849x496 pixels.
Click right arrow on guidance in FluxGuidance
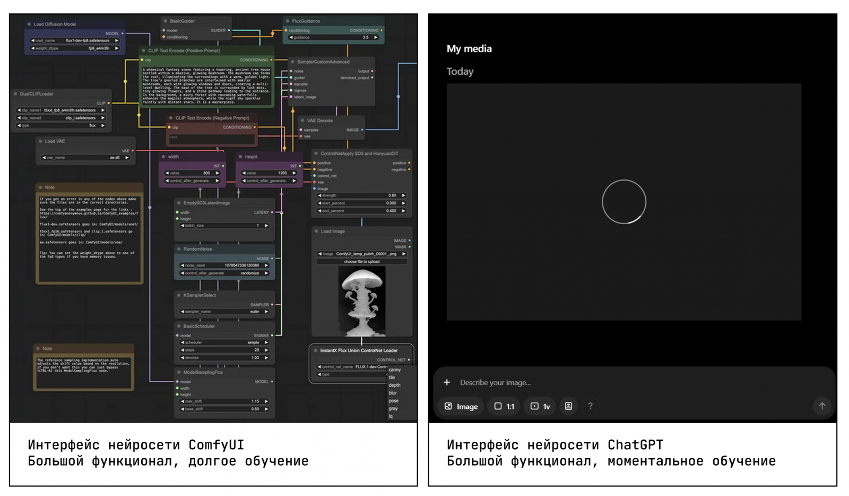click(376, 38)
